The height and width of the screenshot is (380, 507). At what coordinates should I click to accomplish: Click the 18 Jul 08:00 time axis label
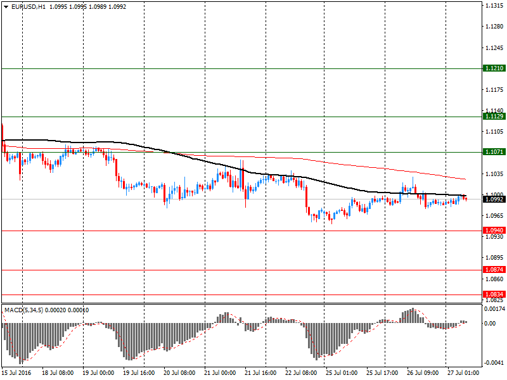point(58,373)
